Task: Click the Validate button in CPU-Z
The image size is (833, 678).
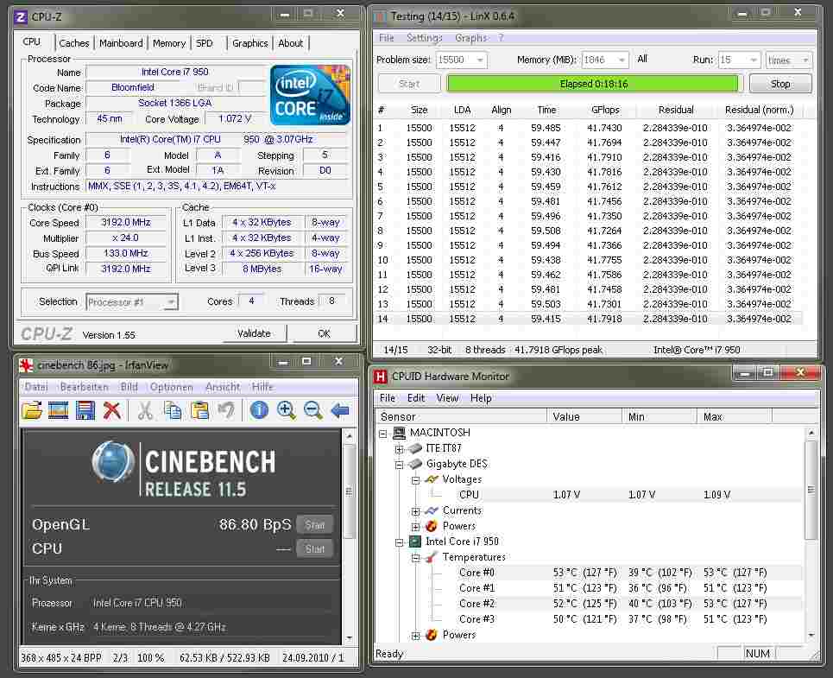Action: 254,333
